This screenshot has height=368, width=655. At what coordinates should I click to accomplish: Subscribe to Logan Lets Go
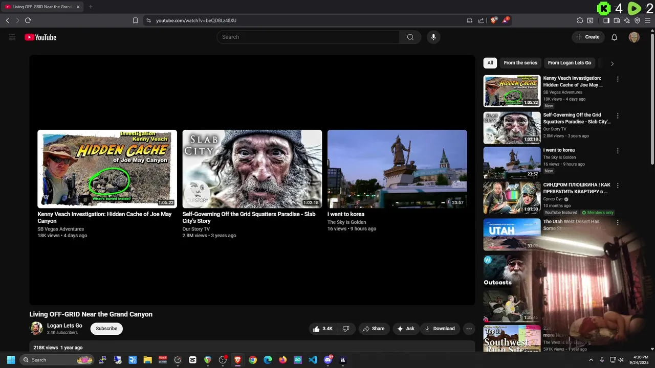106,329
